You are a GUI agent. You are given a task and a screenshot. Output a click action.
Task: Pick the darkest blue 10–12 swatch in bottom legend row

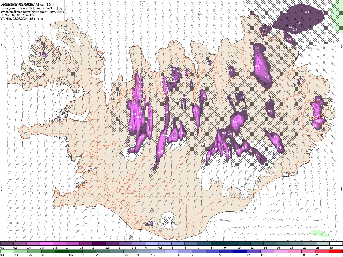pyautogui.click(x=240, y=251)
